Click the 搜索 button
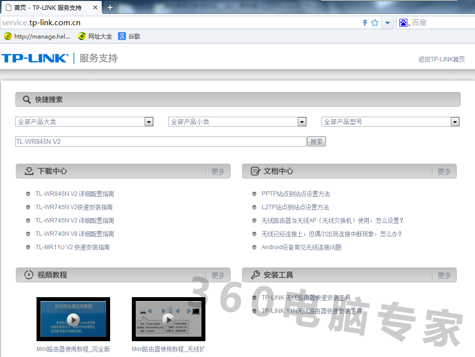Image resolution: width=475 pixels, height=357 pixels. (317, 141)
